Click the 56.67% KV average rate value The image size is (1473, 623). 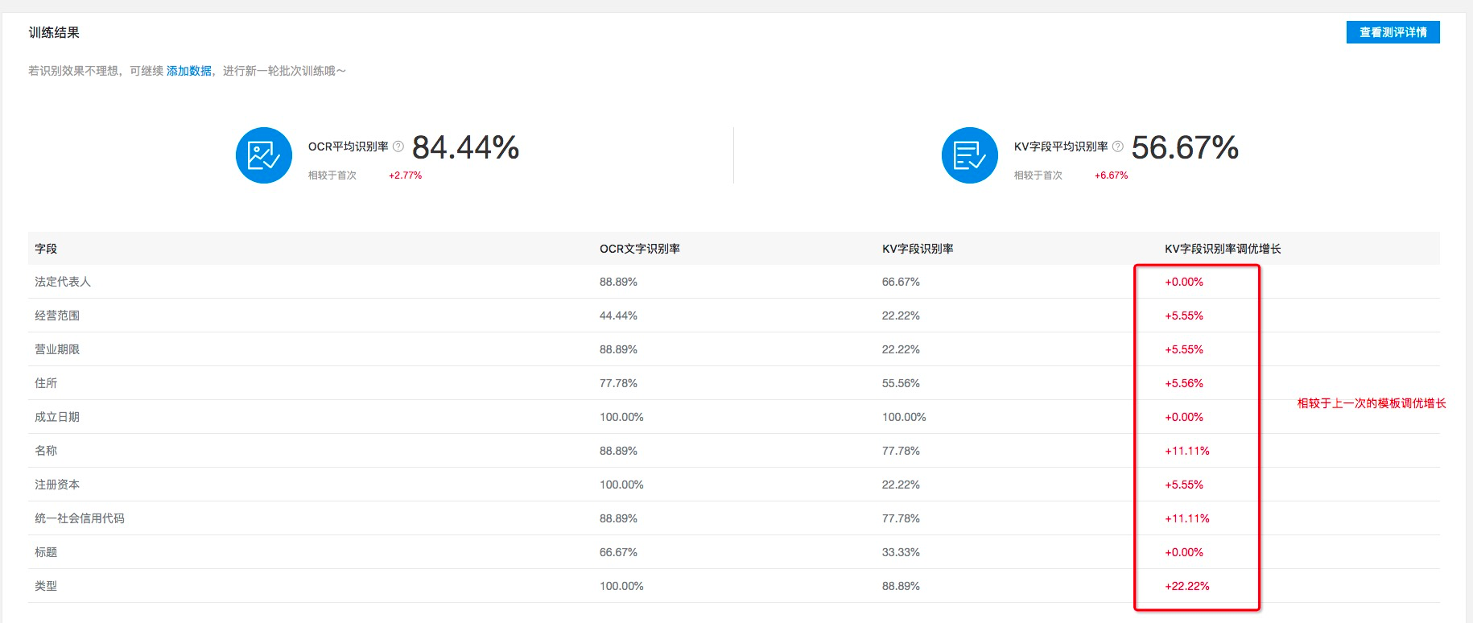[x=1185, y=147]
